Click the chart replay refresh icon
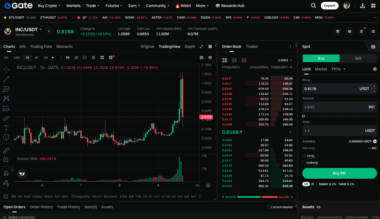The image size is (380, 219). (x=85, y=58)
